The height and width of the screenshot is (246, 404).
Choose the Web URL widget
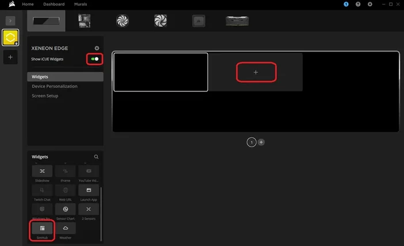coord(66,190)
